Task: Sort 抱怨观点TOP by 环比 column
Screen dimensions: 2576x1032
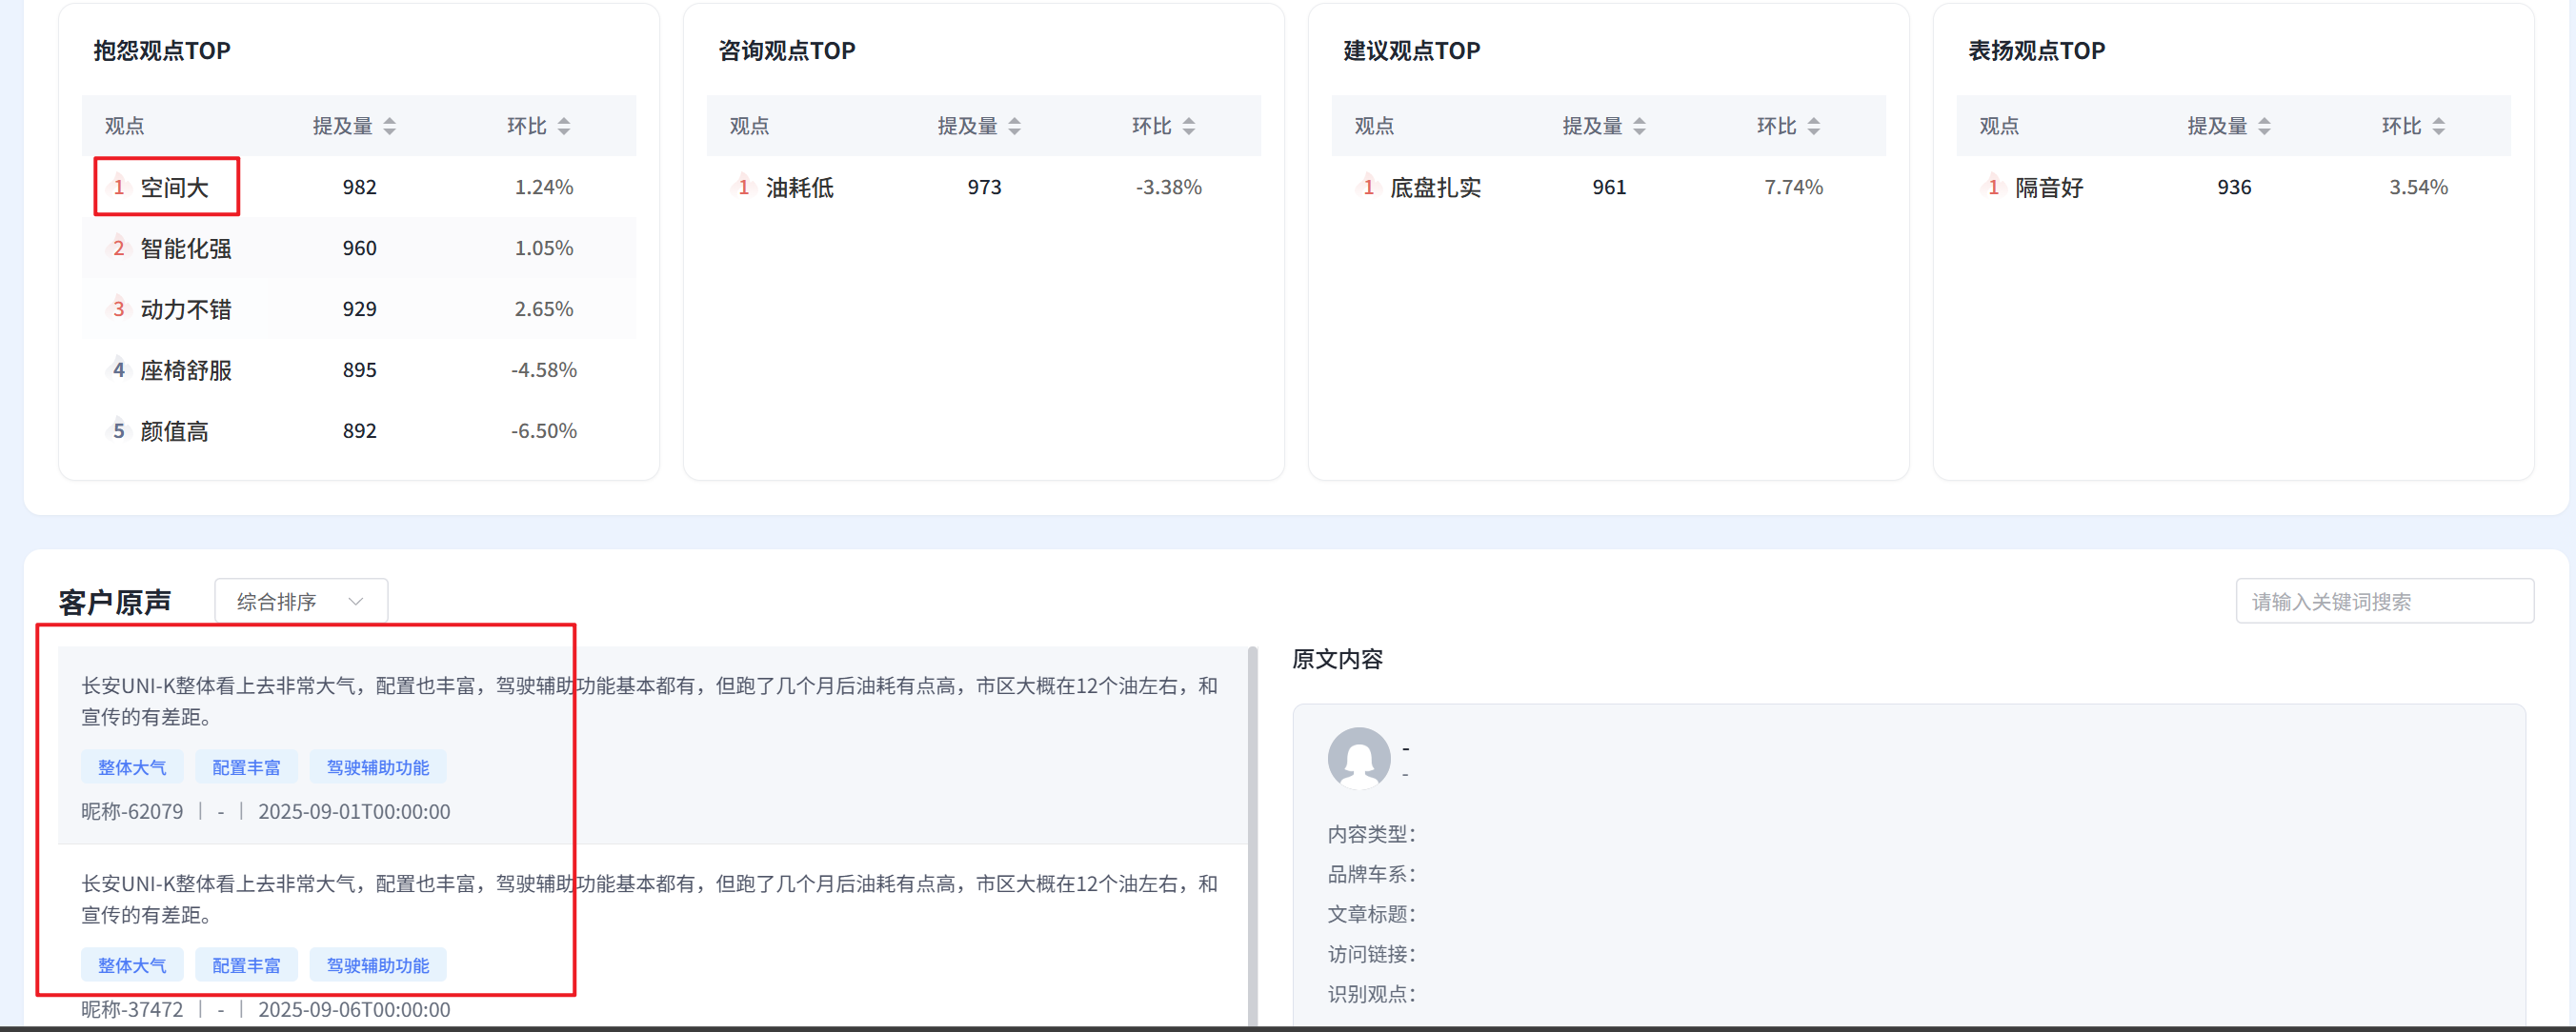Action: (564, 126)
